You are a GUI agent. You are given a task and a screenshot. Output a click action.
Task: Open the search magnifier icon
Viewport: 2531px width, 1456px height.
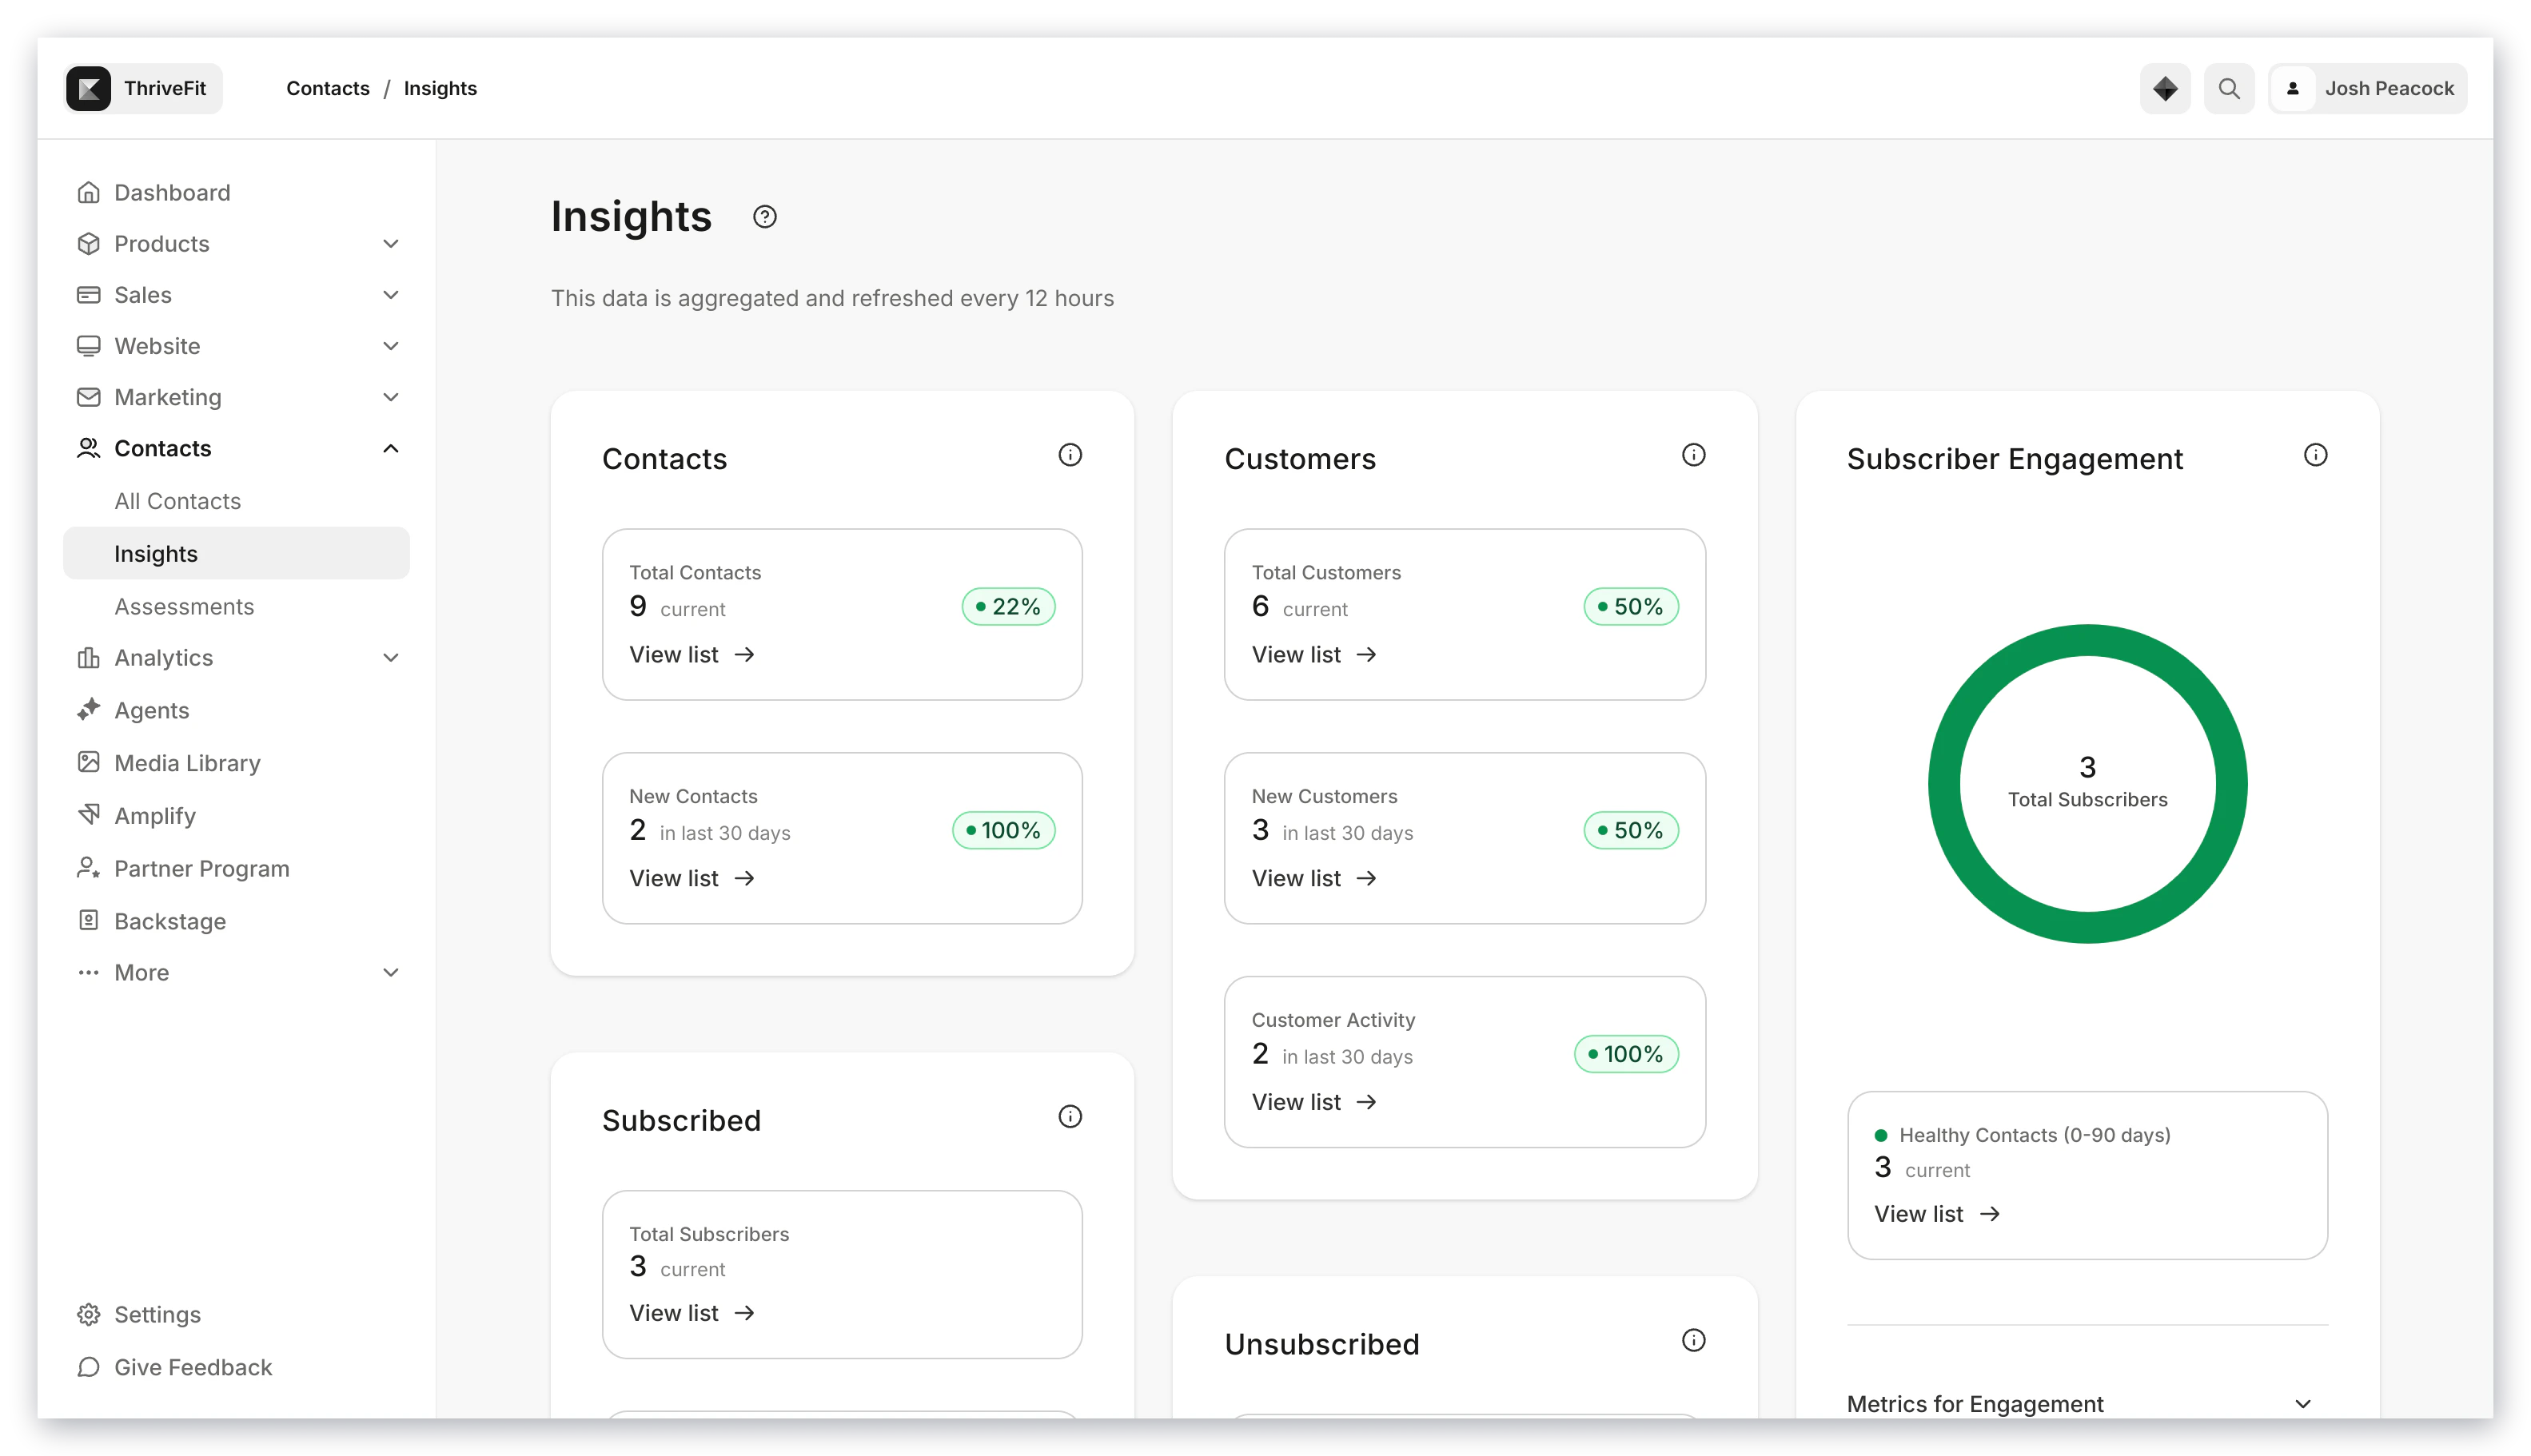tap(2228, 88)
